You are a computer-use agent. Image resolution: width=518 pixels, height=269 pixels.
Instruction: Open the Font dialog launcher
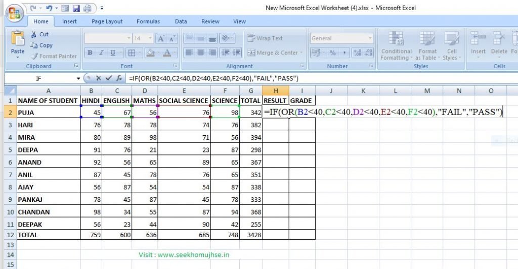pos(176,66)
